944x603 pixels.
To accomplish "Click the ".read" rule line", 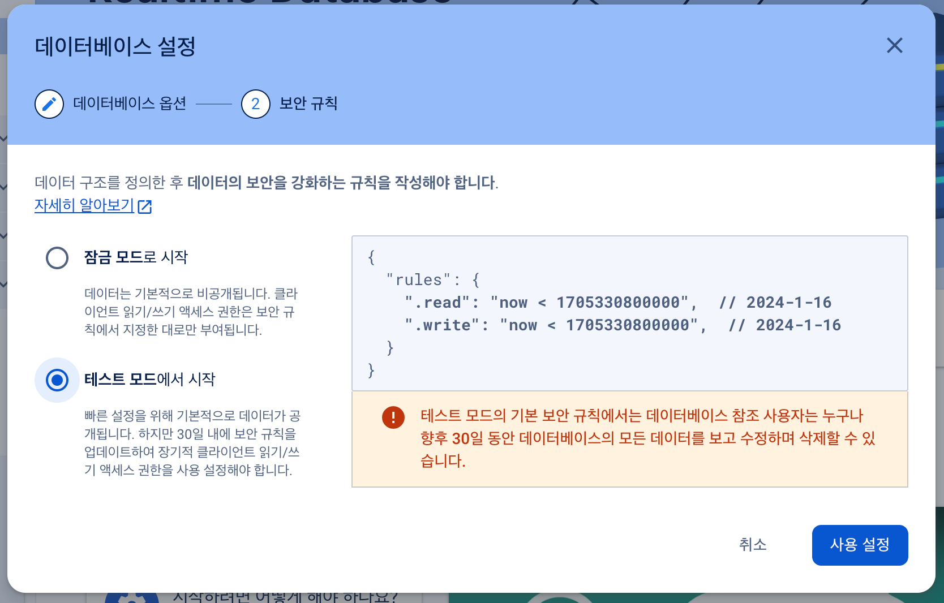I will (618, 303).
